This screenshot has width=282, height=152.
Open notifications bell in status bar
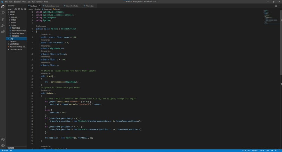[x=279, y=151]
